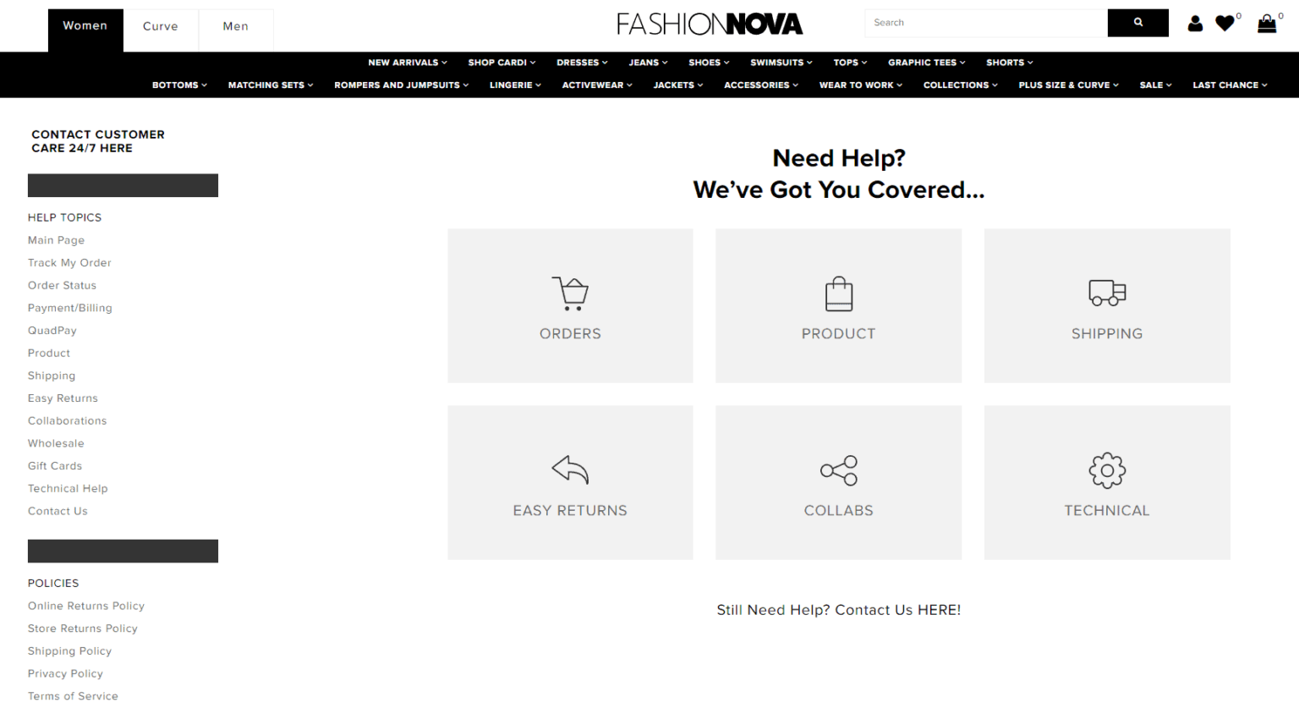Screen dimensions: 1299x708
Task: Open the JEANS dropdown
Action: pos(647,62)
